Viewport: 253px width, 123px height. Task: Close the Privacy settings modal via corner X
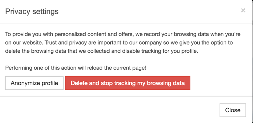tap(243, 10)
